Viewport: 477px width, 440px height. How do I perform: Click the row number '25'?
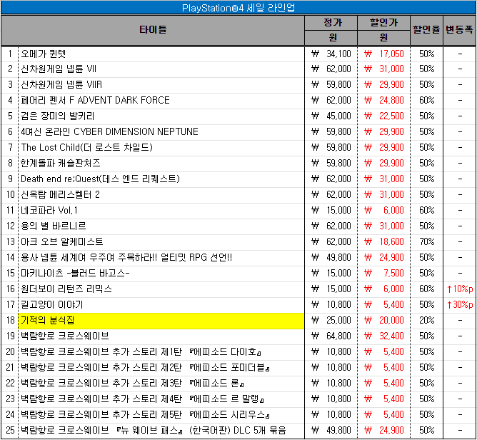click(10, 431)
